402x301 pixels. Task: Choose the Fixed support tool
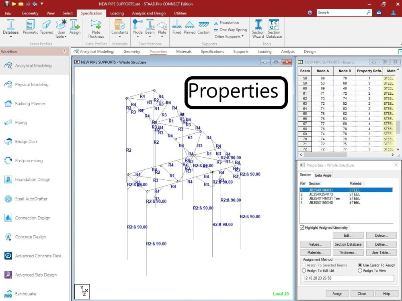[176, 27]
